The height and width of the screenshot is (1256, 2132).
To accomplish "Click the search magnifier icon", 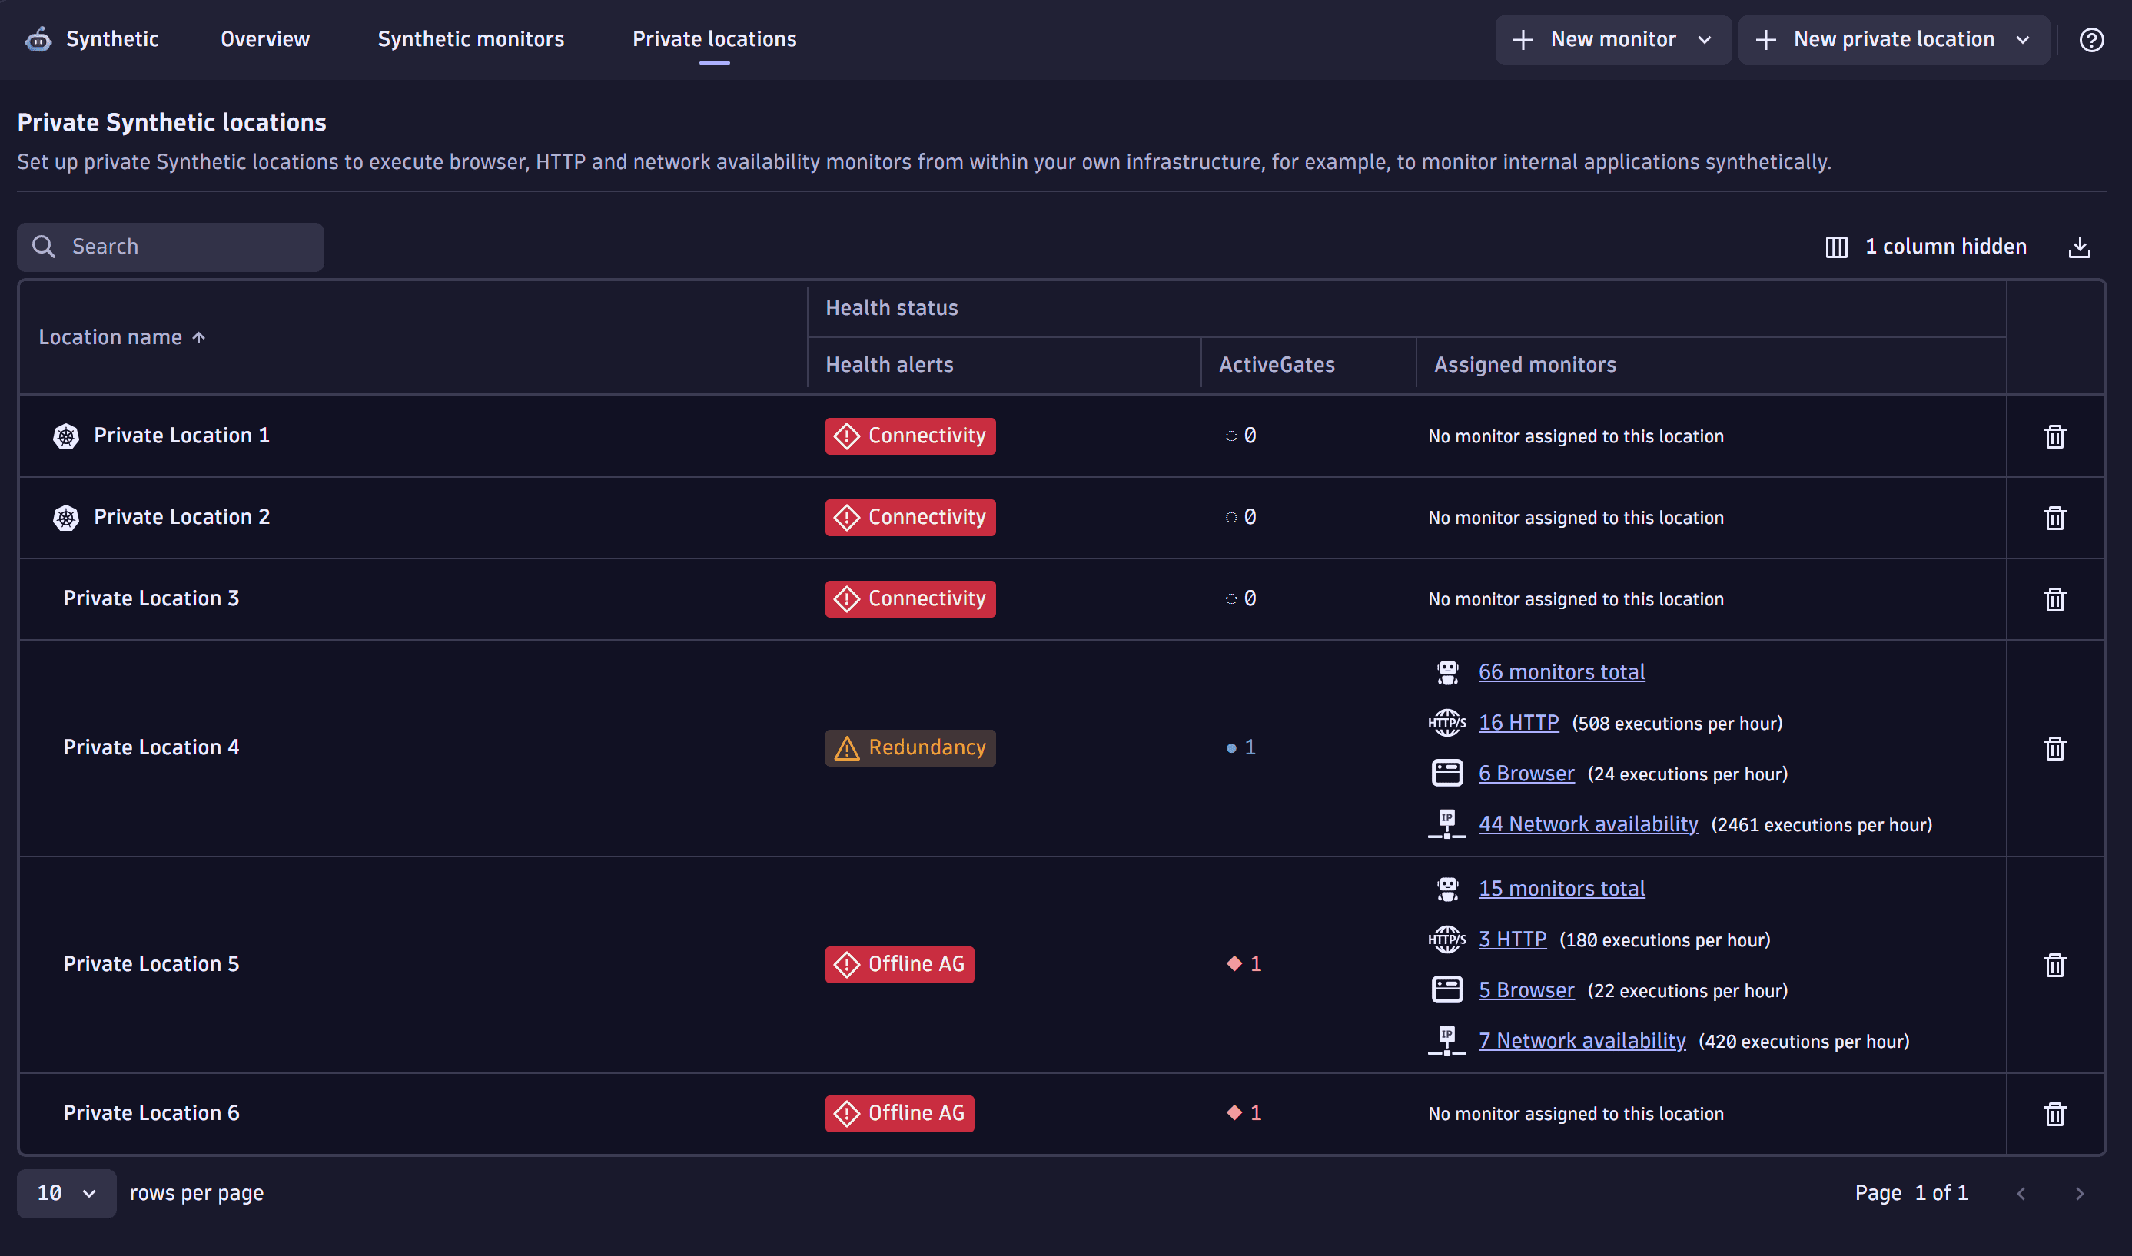I will pos(44,247).
